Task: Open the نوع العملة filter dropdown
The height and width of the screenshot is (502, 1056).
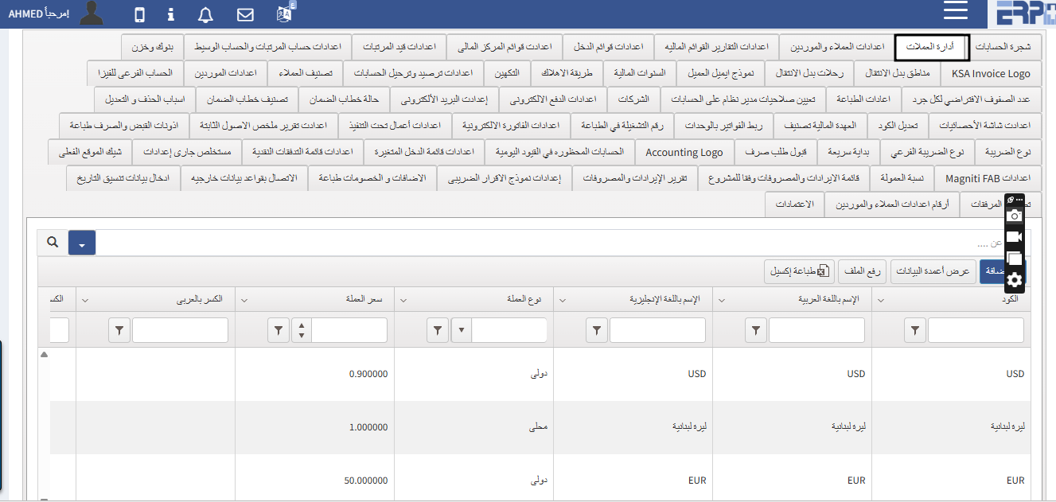Action: pos(463,329)
